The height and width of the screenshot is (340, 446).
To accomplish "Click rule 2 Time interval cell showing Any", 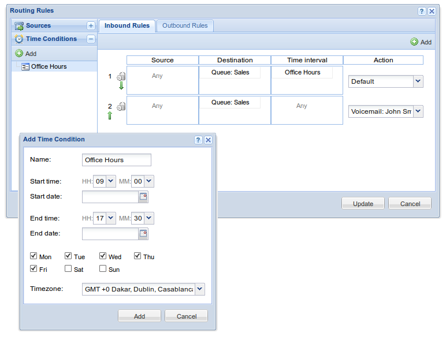I will pos(307,110).
